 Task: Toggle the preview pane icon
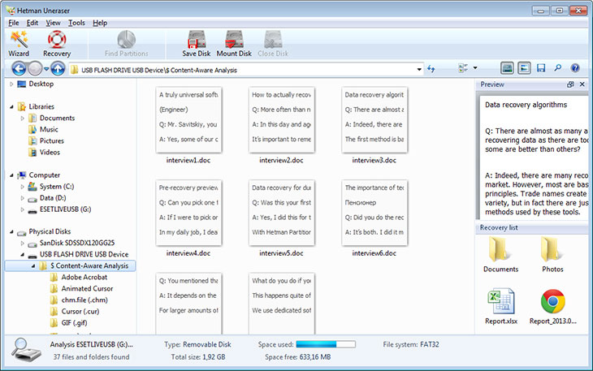[x=524, y=68]
